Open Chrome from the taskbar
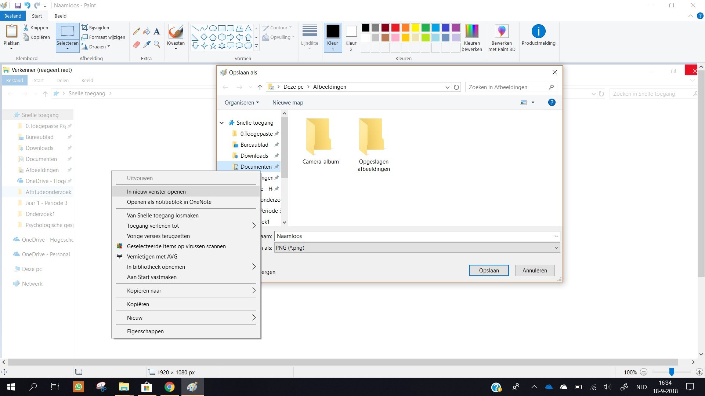Image resolution: width=705 pixels, height=396 pixels. 169,387
